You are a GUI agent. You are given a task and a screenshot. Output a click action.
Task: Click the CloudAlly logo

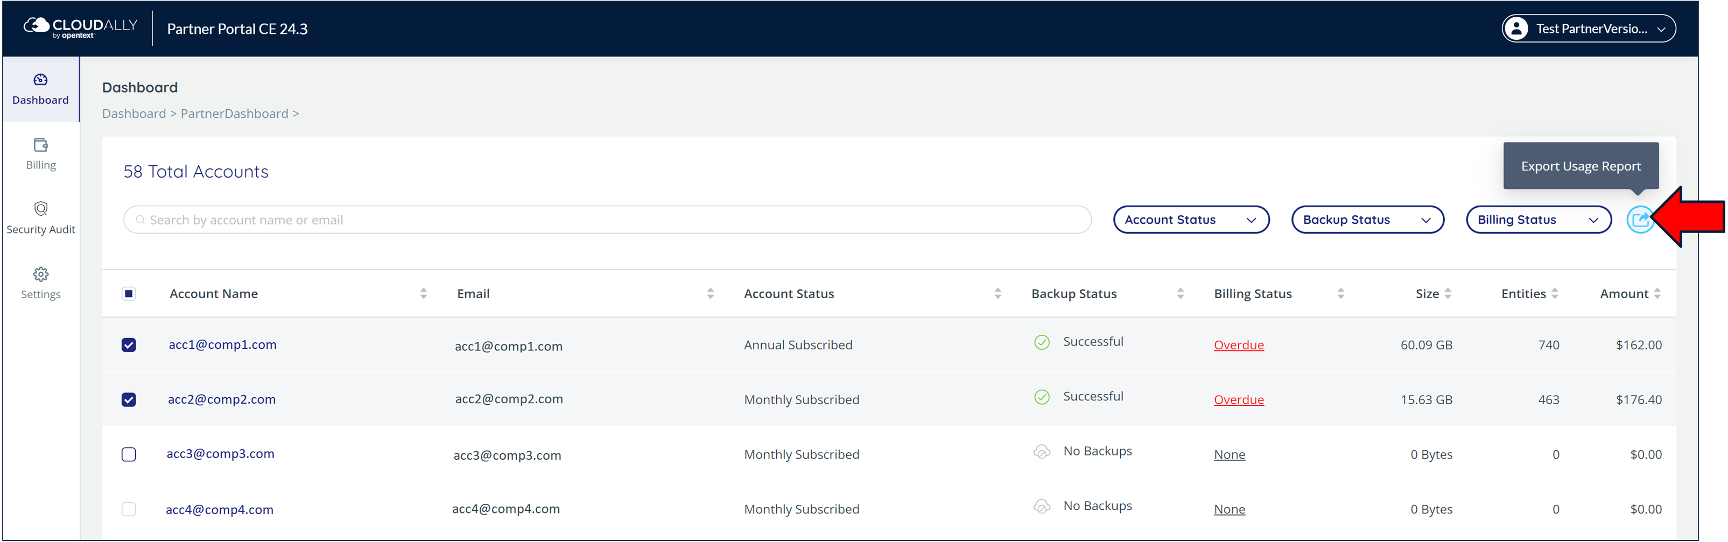[x=80, y=27]
